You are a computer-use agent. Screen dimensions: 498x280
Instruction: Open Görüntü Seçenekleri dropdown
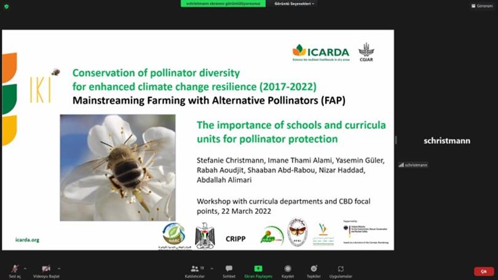pos(293,4)
